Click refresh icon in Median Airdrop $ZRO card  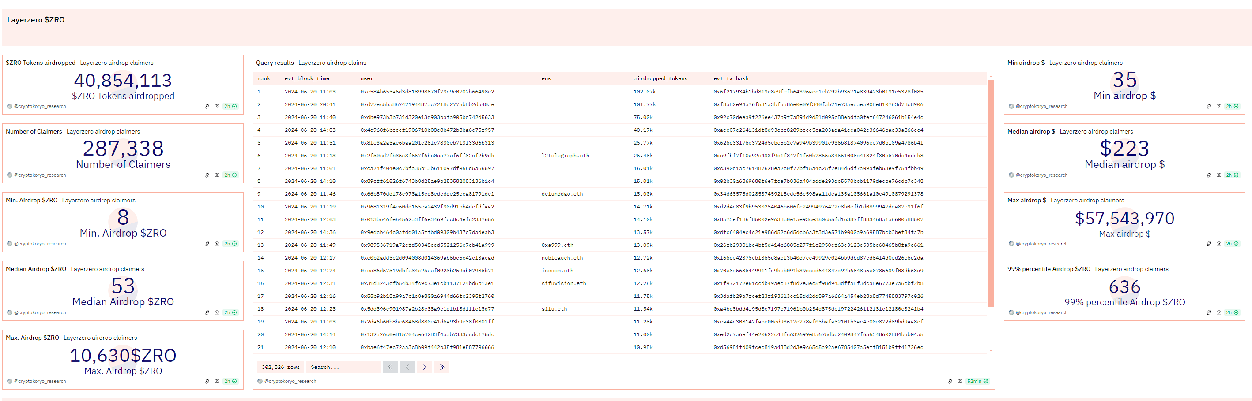[207, 313]
